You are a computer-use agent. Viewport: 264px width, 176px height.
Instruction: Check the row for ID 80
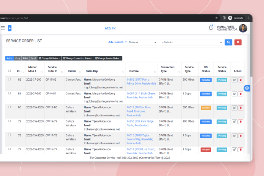(10, 107)
